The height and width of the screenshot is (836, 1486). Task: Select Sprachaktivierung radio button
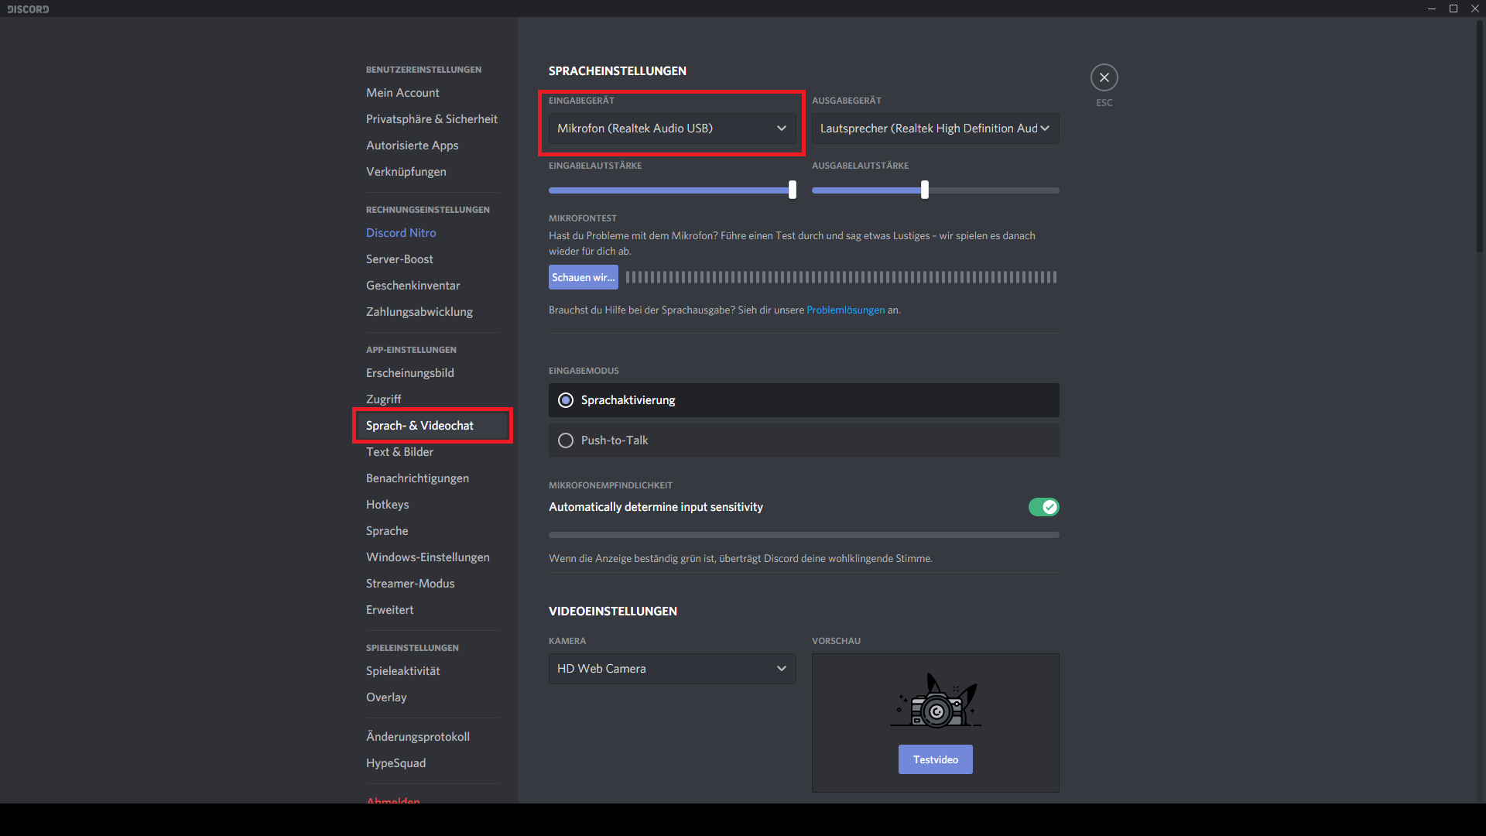[x=566, y=399]
